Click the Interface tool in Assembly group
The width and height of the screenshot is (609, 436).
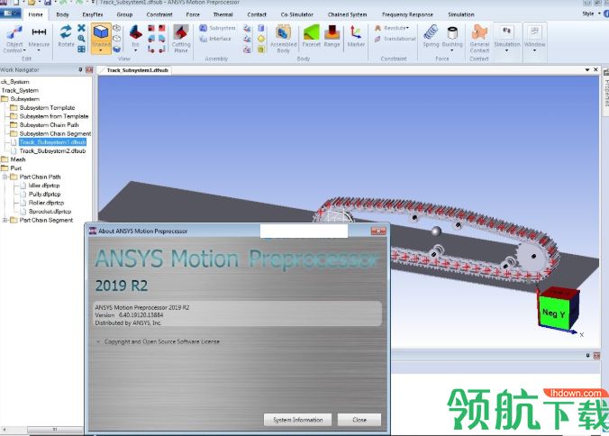coord(215,39)
